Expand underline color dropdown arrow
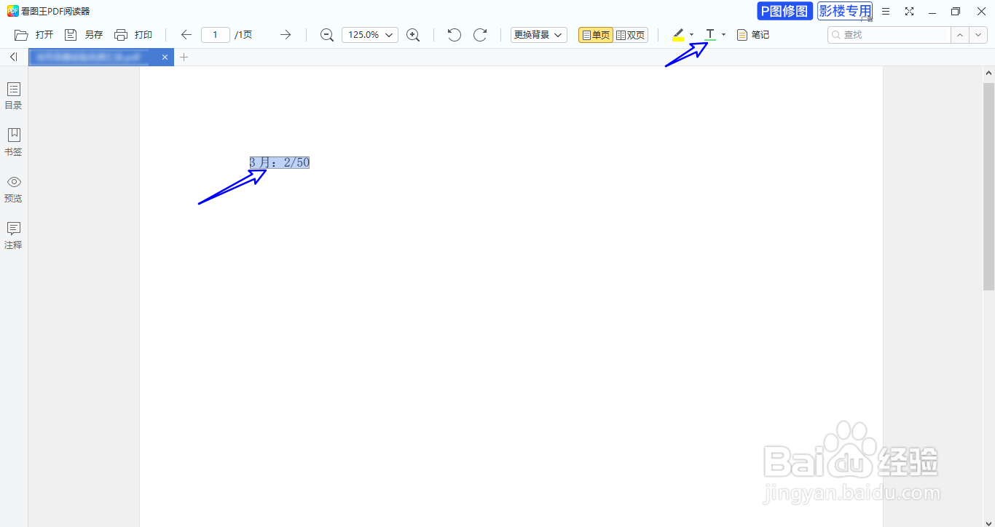The height and width of the screenshot is (527, 995). coord(723,35)
